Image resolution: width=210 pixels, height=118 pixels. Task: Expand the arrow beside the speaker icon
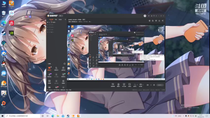point(143,85)
